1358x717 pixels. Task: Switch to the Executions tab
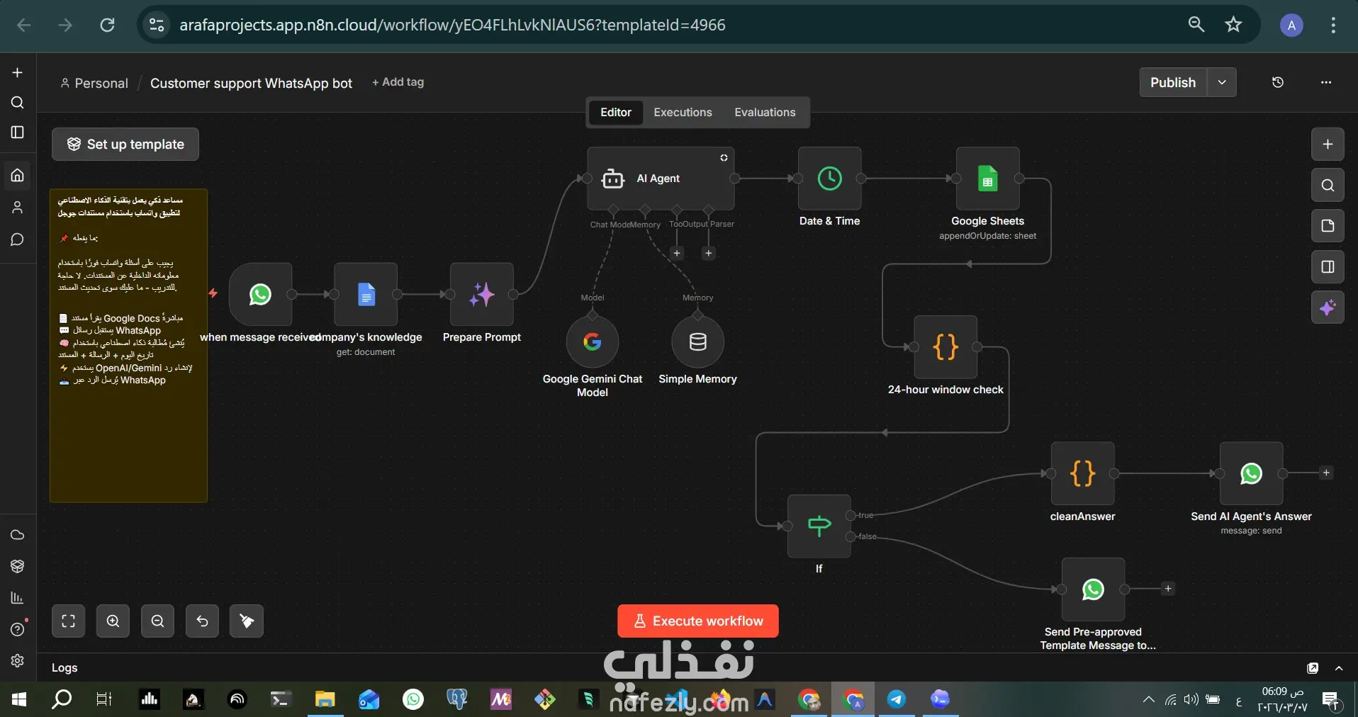[x=683, y=113]
